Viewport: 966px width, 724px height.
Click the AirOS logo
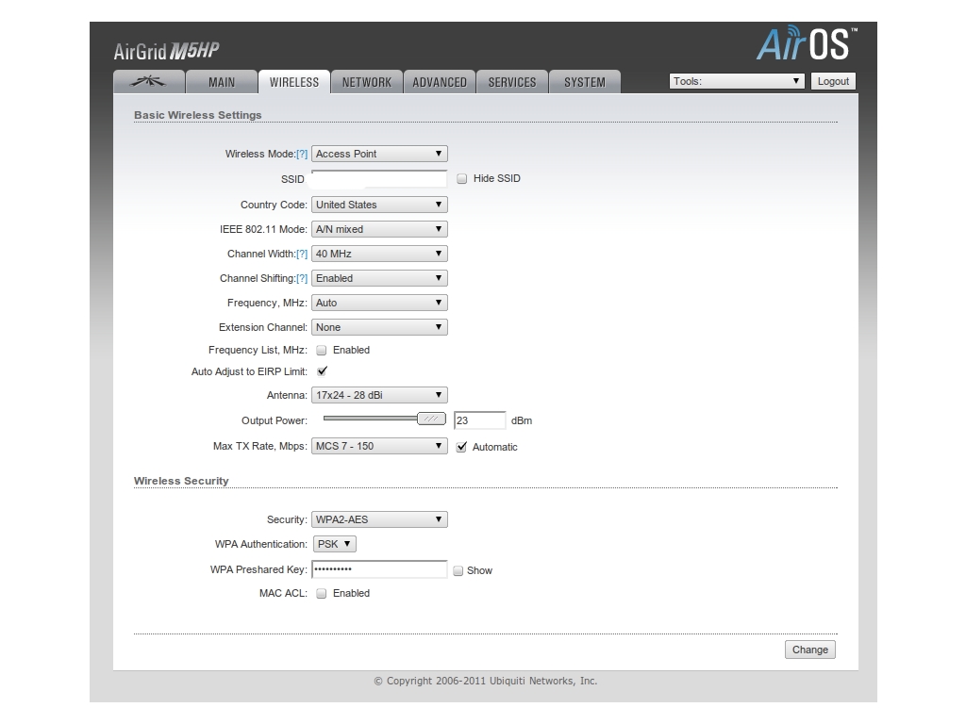pos(807,43)
